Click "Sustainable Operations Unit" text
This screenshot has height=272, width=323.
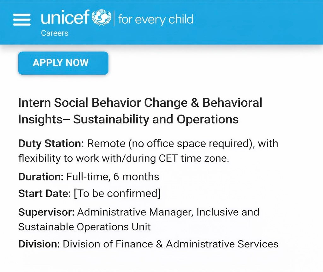pyautogui.click(x=85, y=227)
